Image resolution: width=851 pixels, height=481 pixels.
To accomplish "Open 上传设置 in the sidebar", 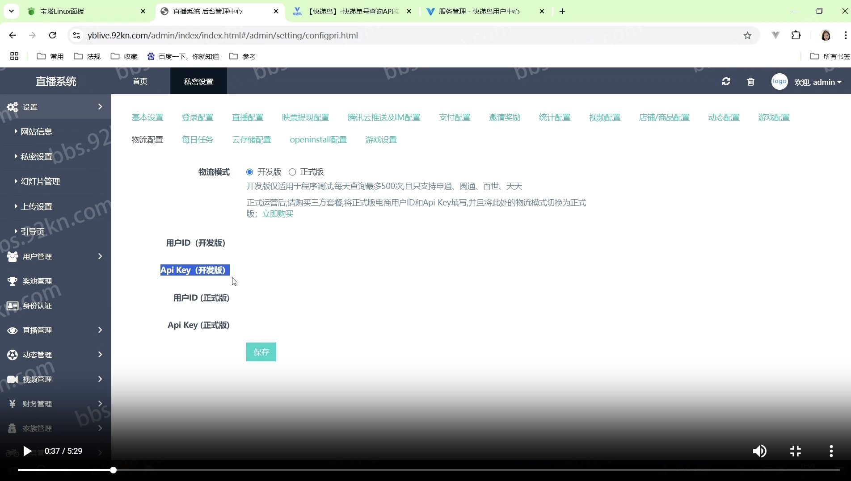I will [37, 206].
